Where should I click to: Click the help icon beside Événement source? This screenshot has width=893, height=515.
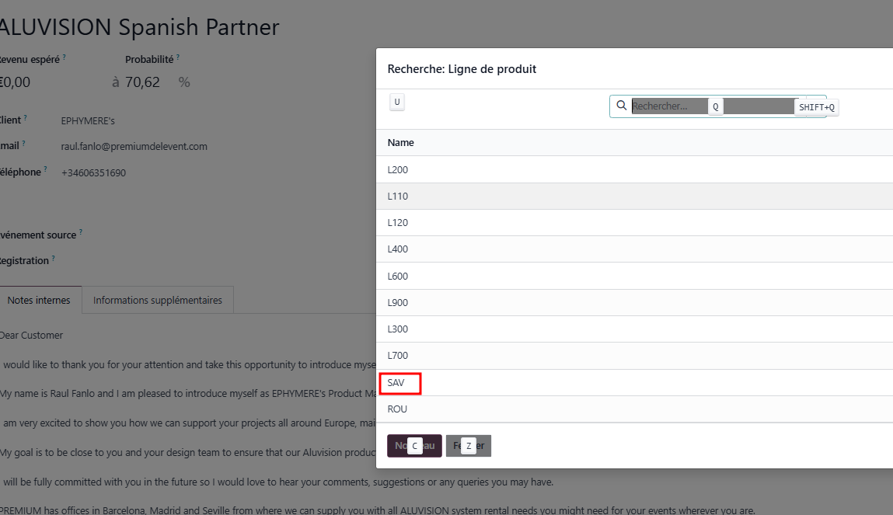[x=81, y=232]
